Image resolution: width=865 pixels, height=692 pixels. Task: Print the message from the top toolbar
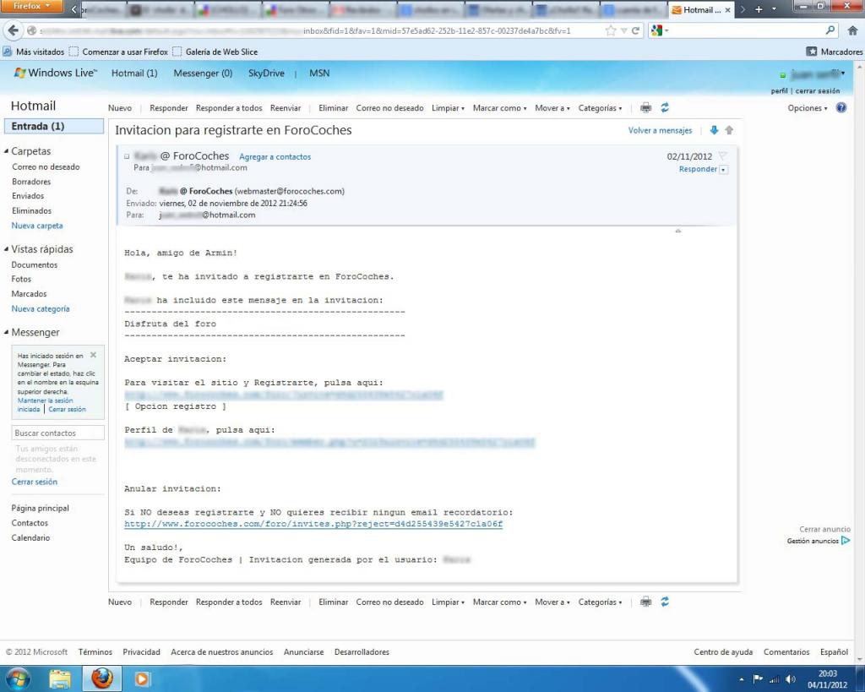(x=645, y=107)
